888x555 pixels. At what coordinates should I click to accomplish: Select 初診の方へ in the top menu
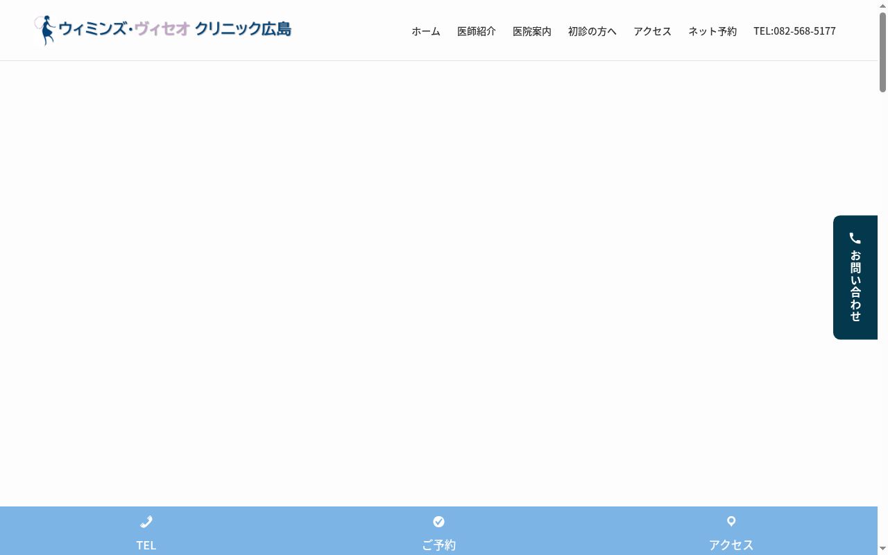pyautogui.click(x=592, y=31)
